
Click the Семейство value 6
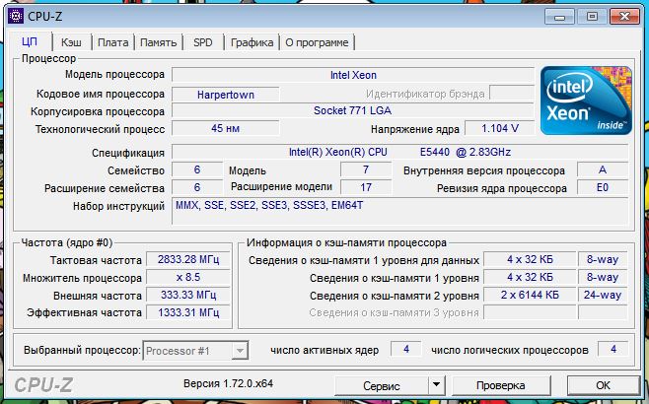(197, 169)
